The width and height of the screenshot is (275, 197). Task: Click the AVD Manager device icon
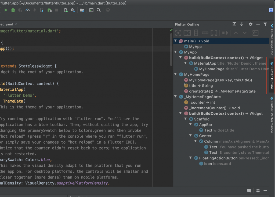(66, 10)
